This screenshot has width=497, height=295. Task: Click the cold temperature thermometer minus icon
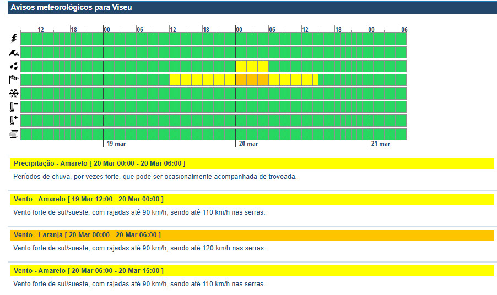point(14,107)
